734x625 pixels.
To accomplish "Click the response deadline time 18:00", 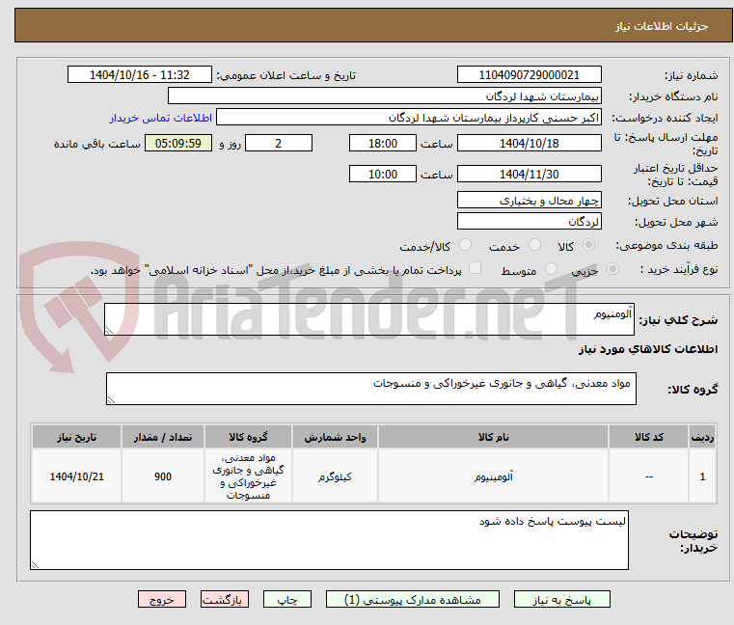I will pyautogui.click(x=383, y=144).
